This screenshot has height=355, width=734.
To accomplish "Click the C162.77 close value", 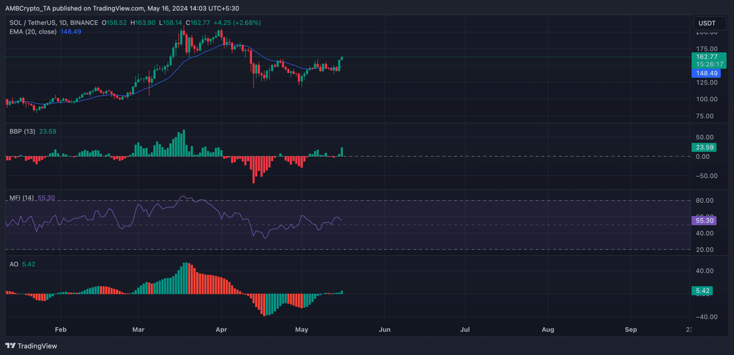I will (x=198, y=23).
